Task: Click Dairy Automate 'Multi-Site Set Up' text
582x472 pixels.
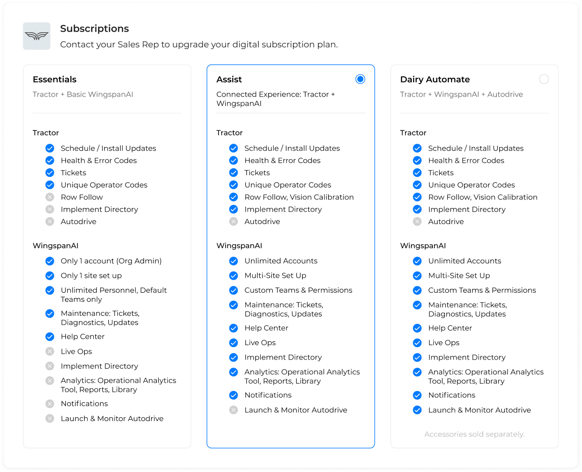Action: [x=459, y=276]
